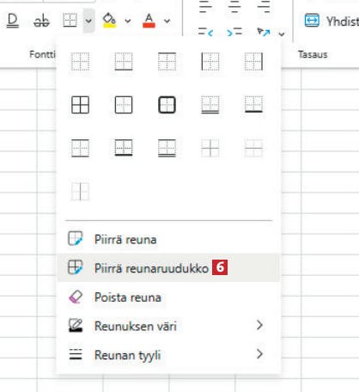Select the thick outside borders icon
This screenshot has width=359, height=392.
pyautogui.click(x=167, y=105)
